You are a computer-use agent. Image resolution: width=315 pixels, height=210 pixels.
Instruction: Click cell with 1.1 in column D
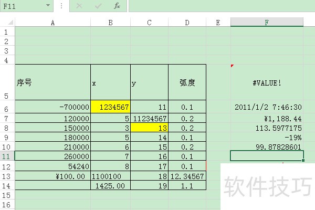187,185
